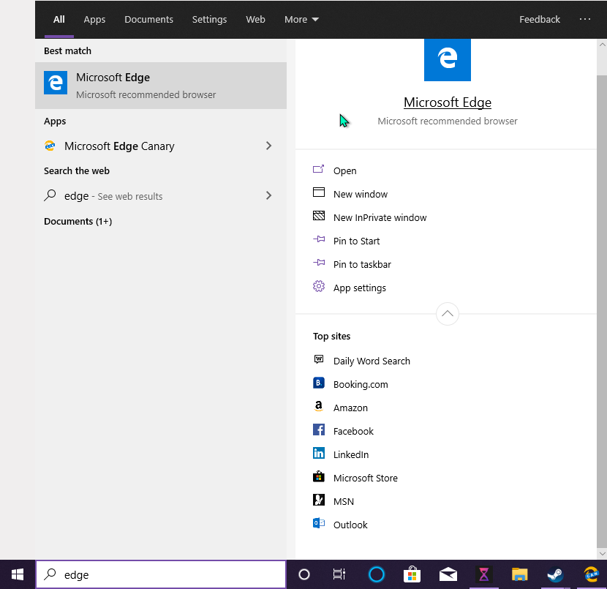Click the Microsoft Edge Canary icon in Apps
607x589 pixels.
pyautogui.click(x=50, y=146)
